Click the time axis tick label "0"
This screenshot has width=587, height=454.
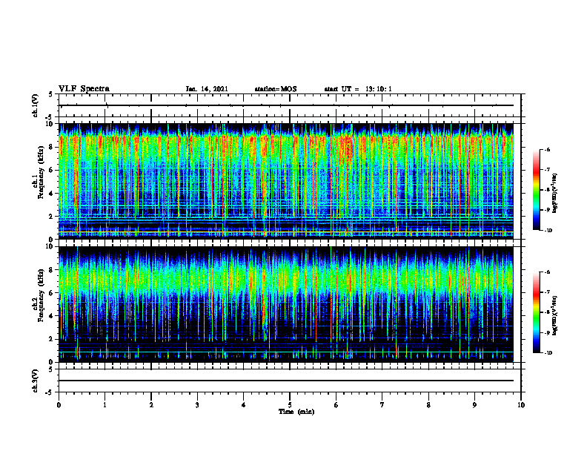coord(59,405)
